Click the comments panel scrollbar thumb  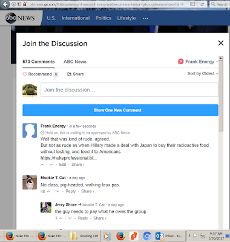coord(221,96)
